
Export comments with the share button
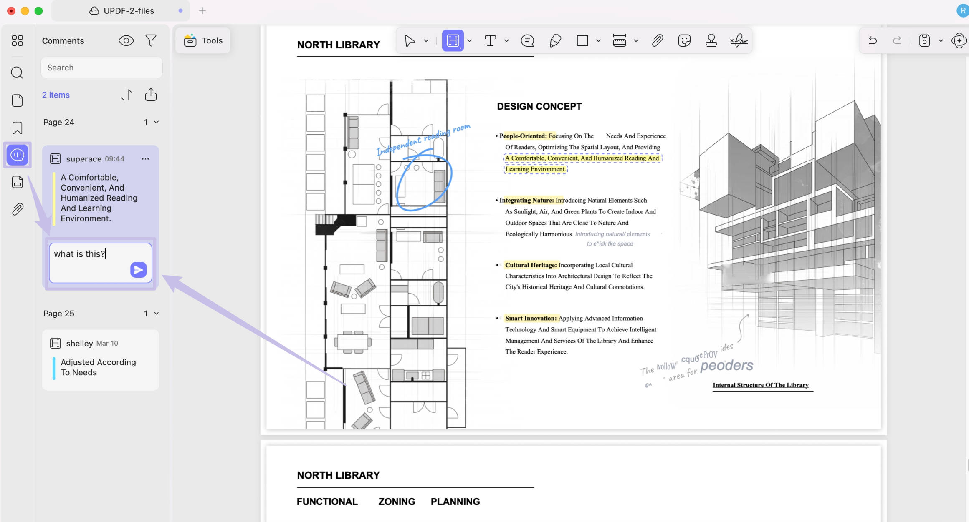coord(151,95)
